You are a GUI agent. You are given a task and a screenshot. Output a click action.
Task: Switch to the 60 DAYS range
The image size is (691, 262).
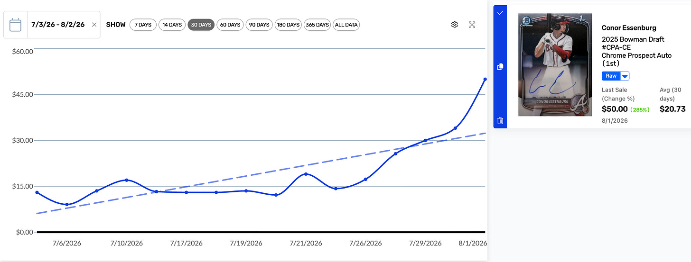(x=230, y=25)
